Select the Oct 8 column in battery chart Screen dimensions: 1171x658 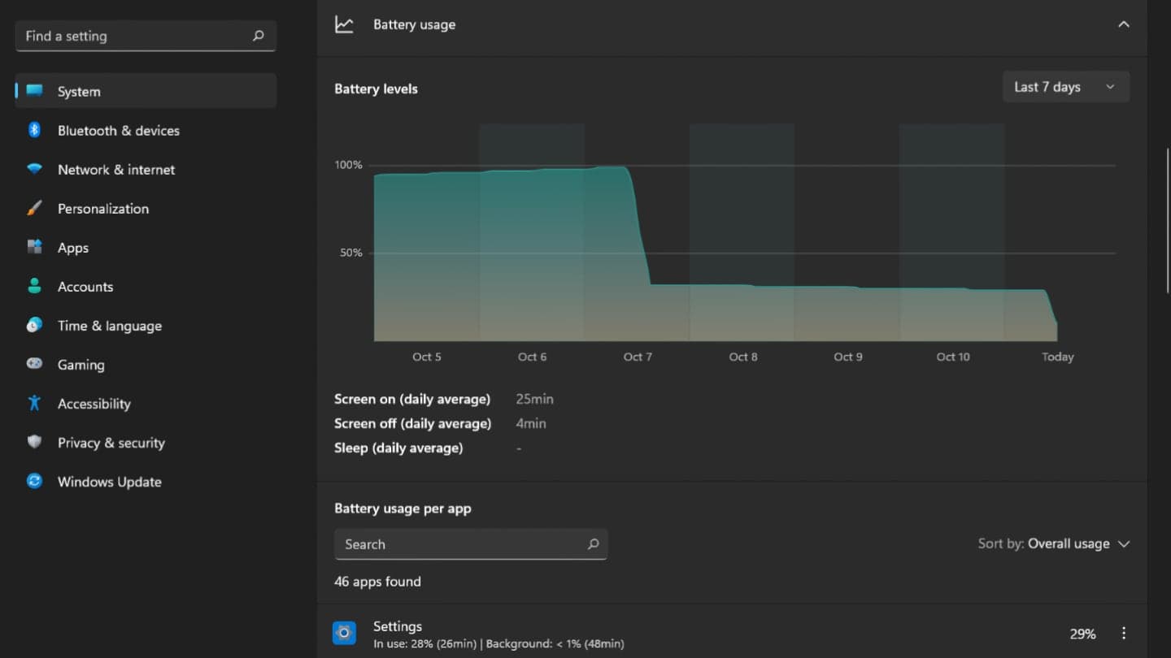(x=742, y=232)
